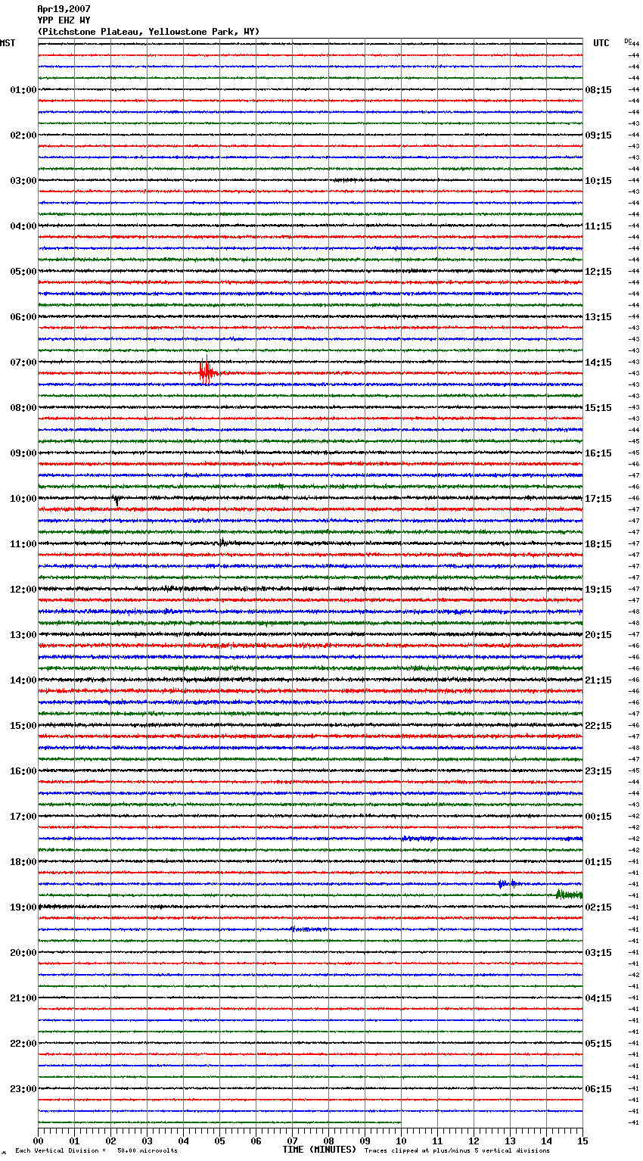Click the 18:00 MST time label
Screen dimensions: 643x1161
click(23, 862)
